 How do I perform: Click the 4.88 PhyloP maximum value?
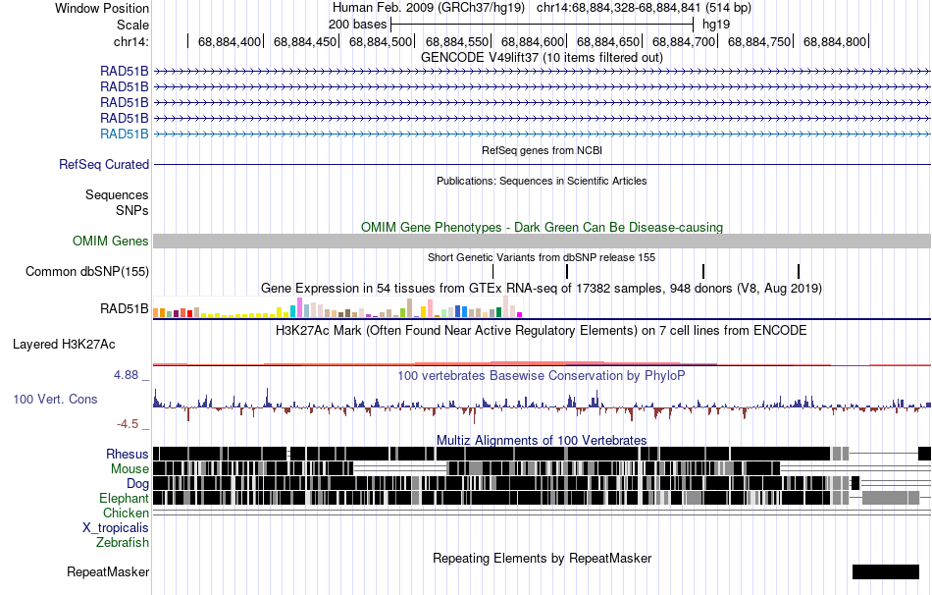(126, 375)
